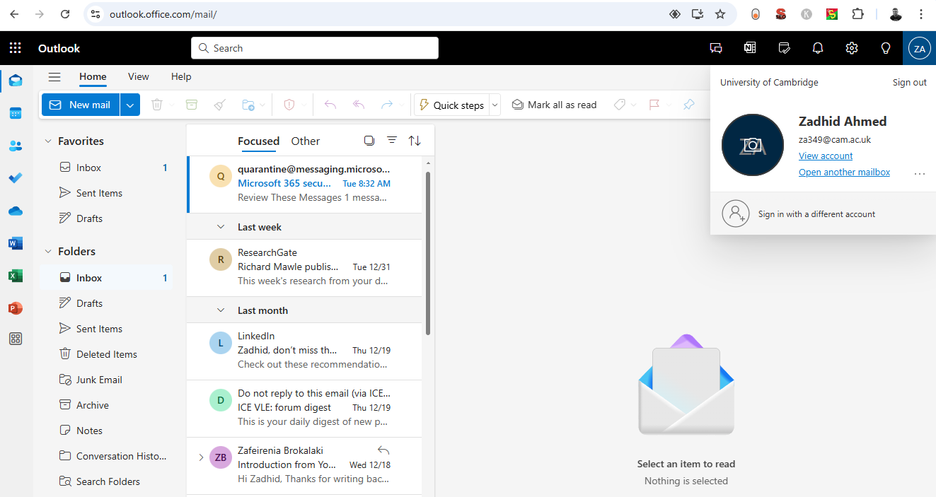This screenshot has width=936, height=497.
Task: Open the sort options icon above messages
Action: 415,140
